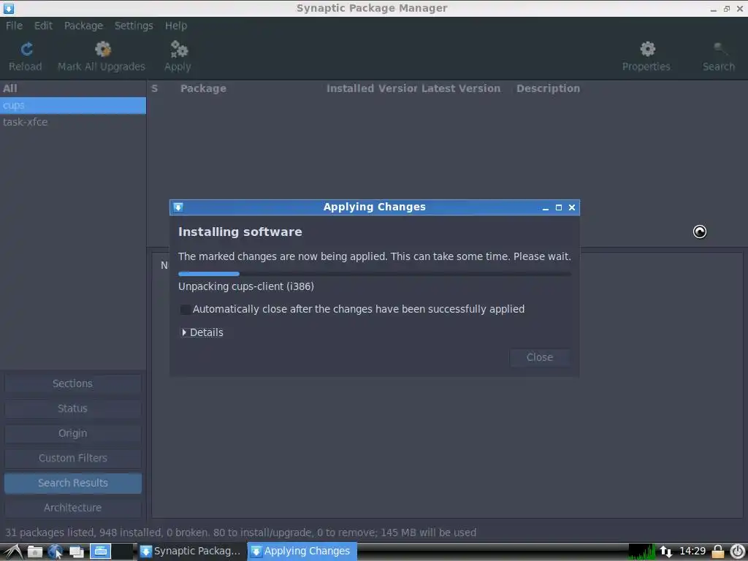Open the Package menu

tap(83, 26)
